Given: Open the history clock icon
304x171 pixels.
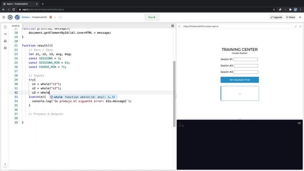Looking at the screenshot, I should [60, 17].
